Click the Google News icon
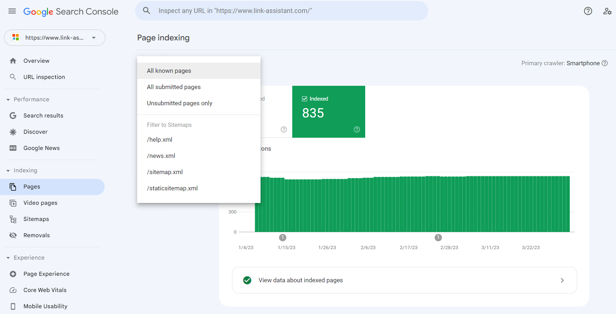Screen dimensions: 616x314 tap(13, 148)
